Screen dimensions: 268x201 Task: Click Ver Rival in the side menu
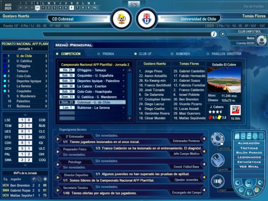(x=249, y=166)
